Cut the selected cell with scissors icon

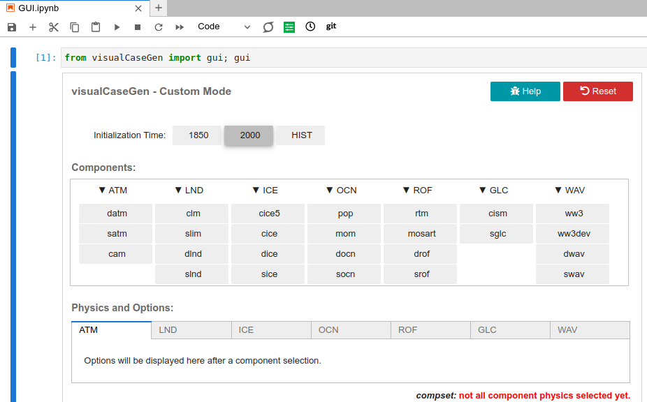pos(54,27)
